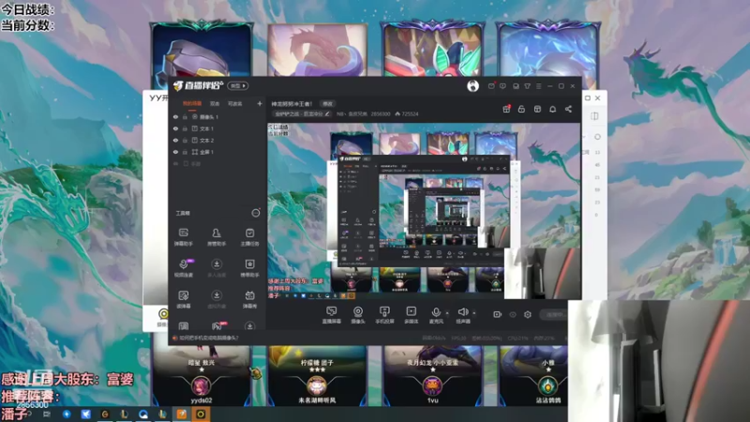
Task: Expand the speaker options arrow
Action: tap(474, 313)
